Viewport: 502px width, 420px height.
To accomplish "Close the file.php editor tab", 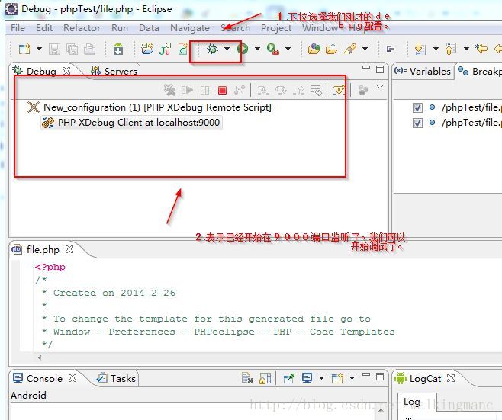I will pos(69,249).
